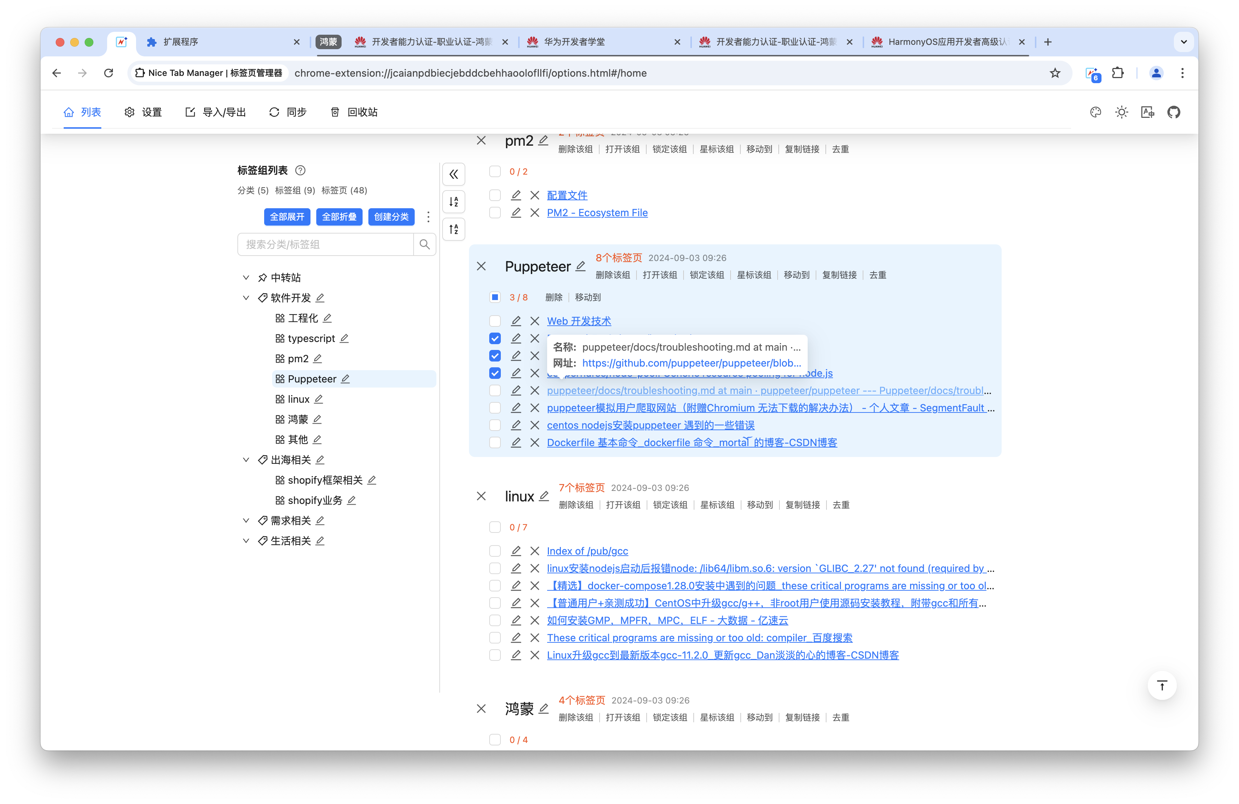Image resolution: width=1239 pixels, height=804 pixels.
Task: Check the Web 开发技术 checkbox
Action: point(495,321)
